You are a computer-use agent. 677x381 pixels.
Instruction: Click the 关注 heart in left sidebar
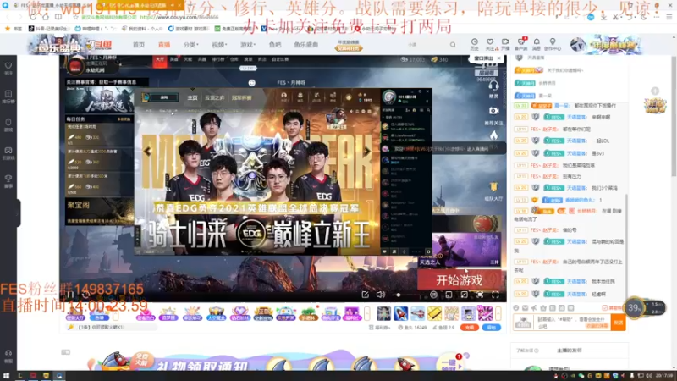click(8, 69)
